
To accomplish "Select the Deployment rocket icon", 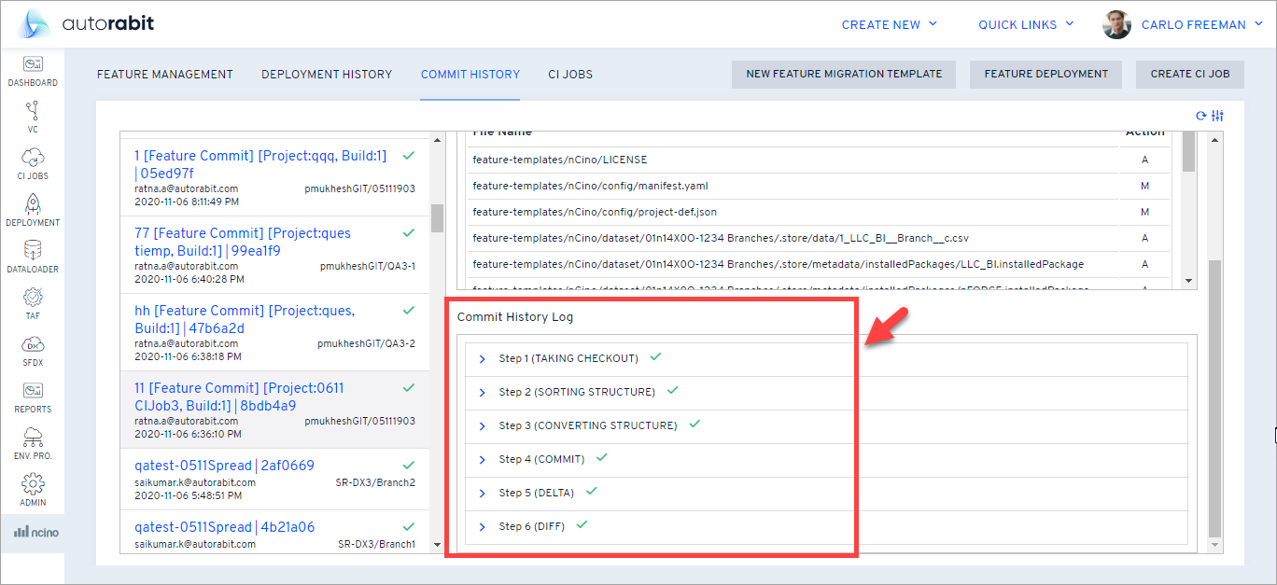I will click(x=33, y=204).
